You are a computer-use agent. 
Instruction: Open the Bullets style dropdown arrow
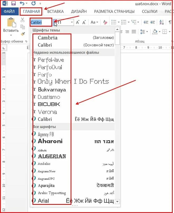click(119, 22)
